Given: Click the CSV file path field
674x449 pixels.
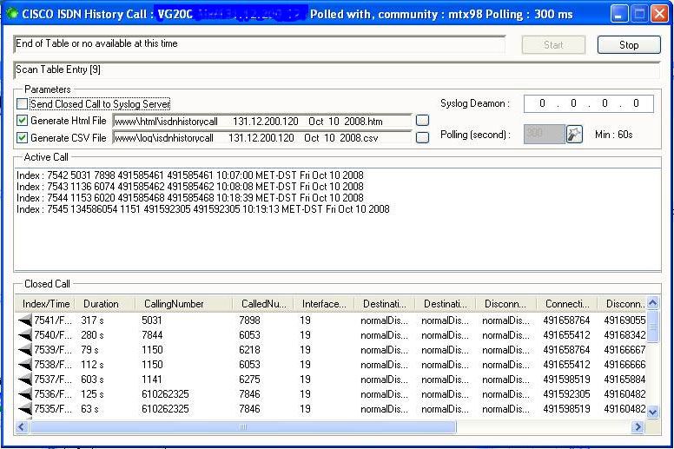Looking at the screenshot, I should [x=262, y=138].
